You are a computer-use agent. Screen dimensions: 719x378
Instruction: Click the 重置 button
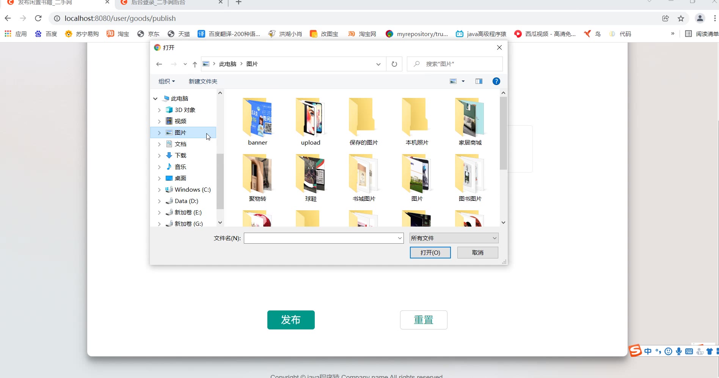tap(424, 320)
